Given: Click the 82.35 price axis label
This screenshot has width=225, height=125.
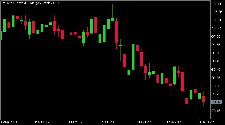Looking at the screenshot, I should click(x=216, y=78).
